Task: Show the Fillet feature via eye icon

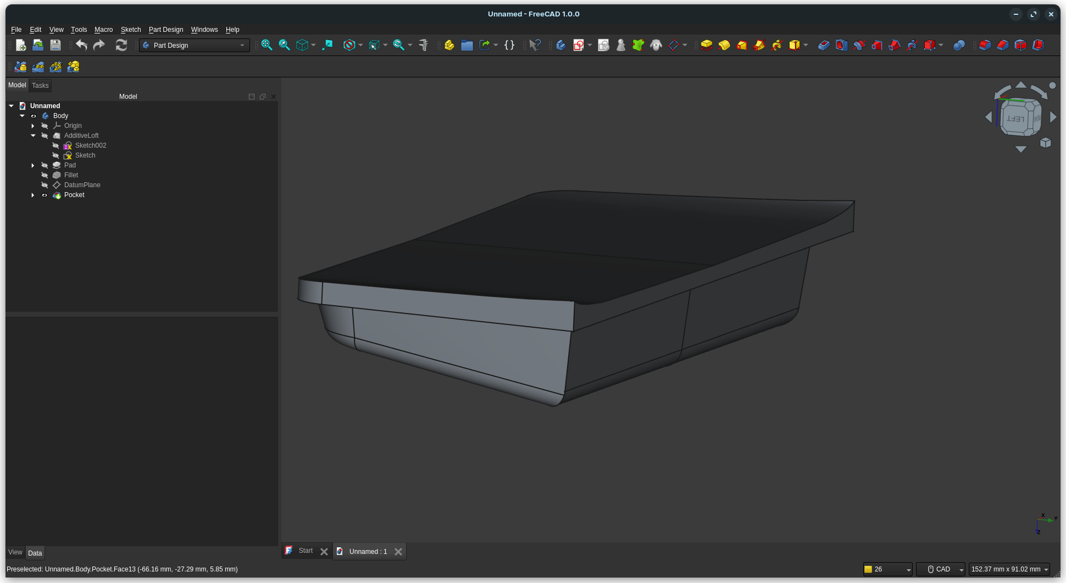Action: click(x=45, y=175)
